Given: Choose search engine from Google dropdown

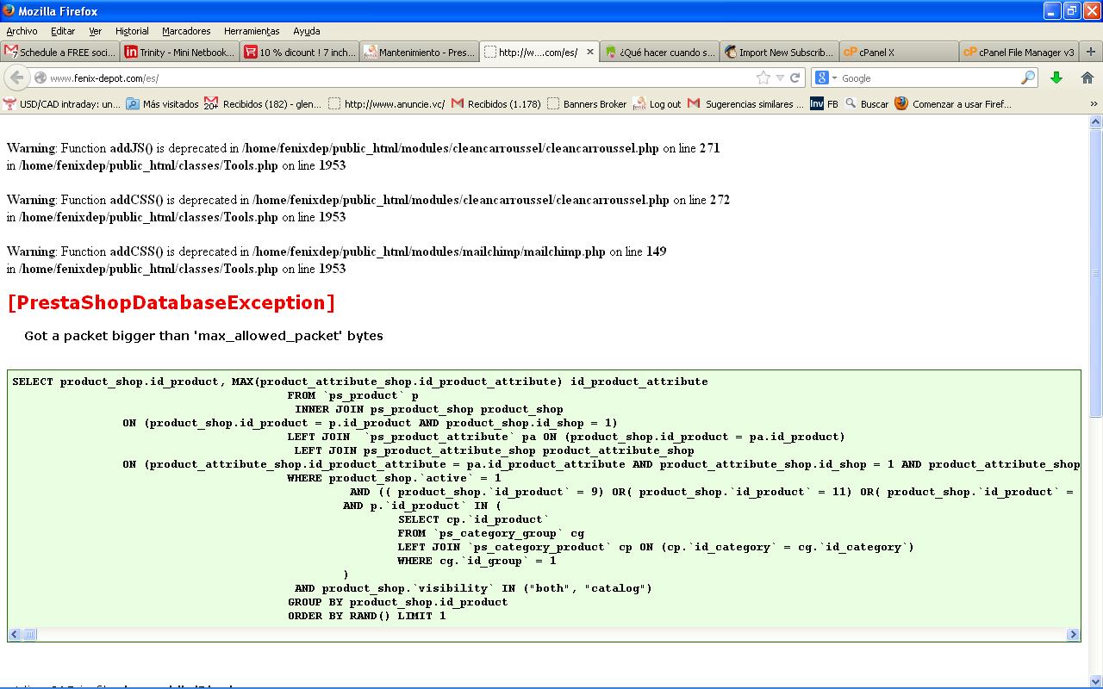Looking at the screenshot, I should pyautogui.click(x=826, y=78).
